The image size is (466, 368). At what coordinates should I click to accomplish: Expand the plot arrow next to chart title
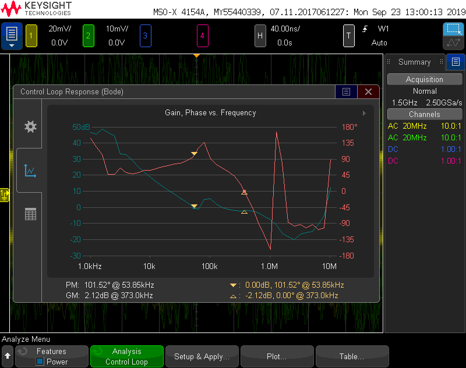pos(364,113)
